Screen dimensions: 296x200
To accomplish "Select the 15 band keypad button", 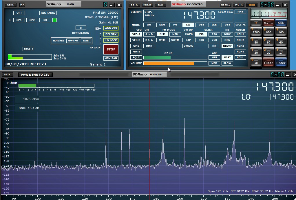I will point(256,62).
